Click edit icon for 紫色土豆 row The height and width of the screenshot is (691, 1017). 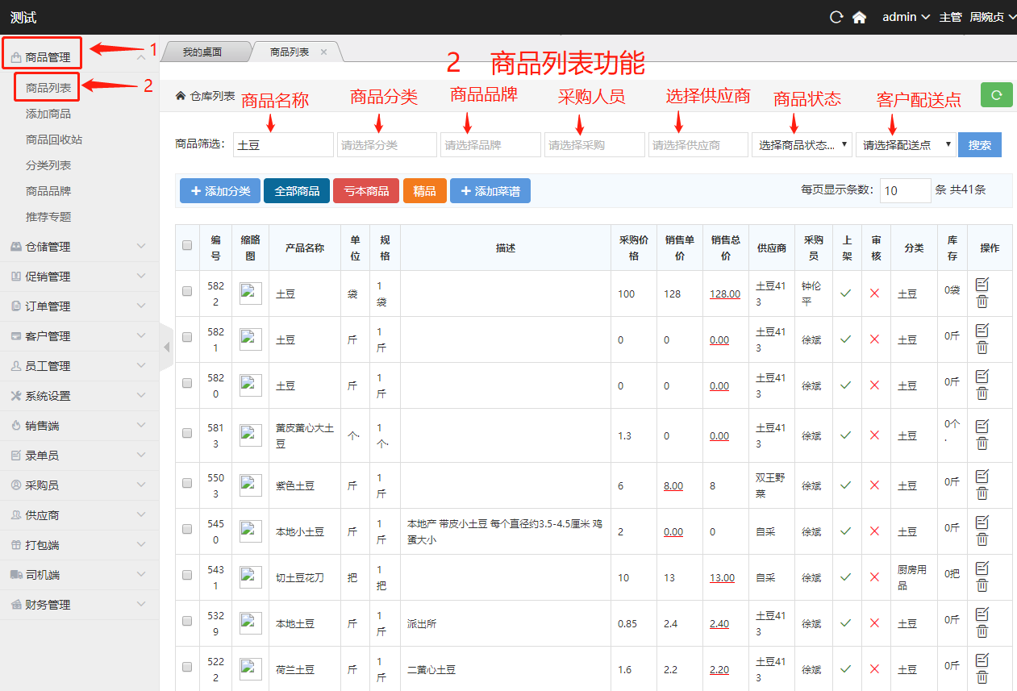coord(982,476)
